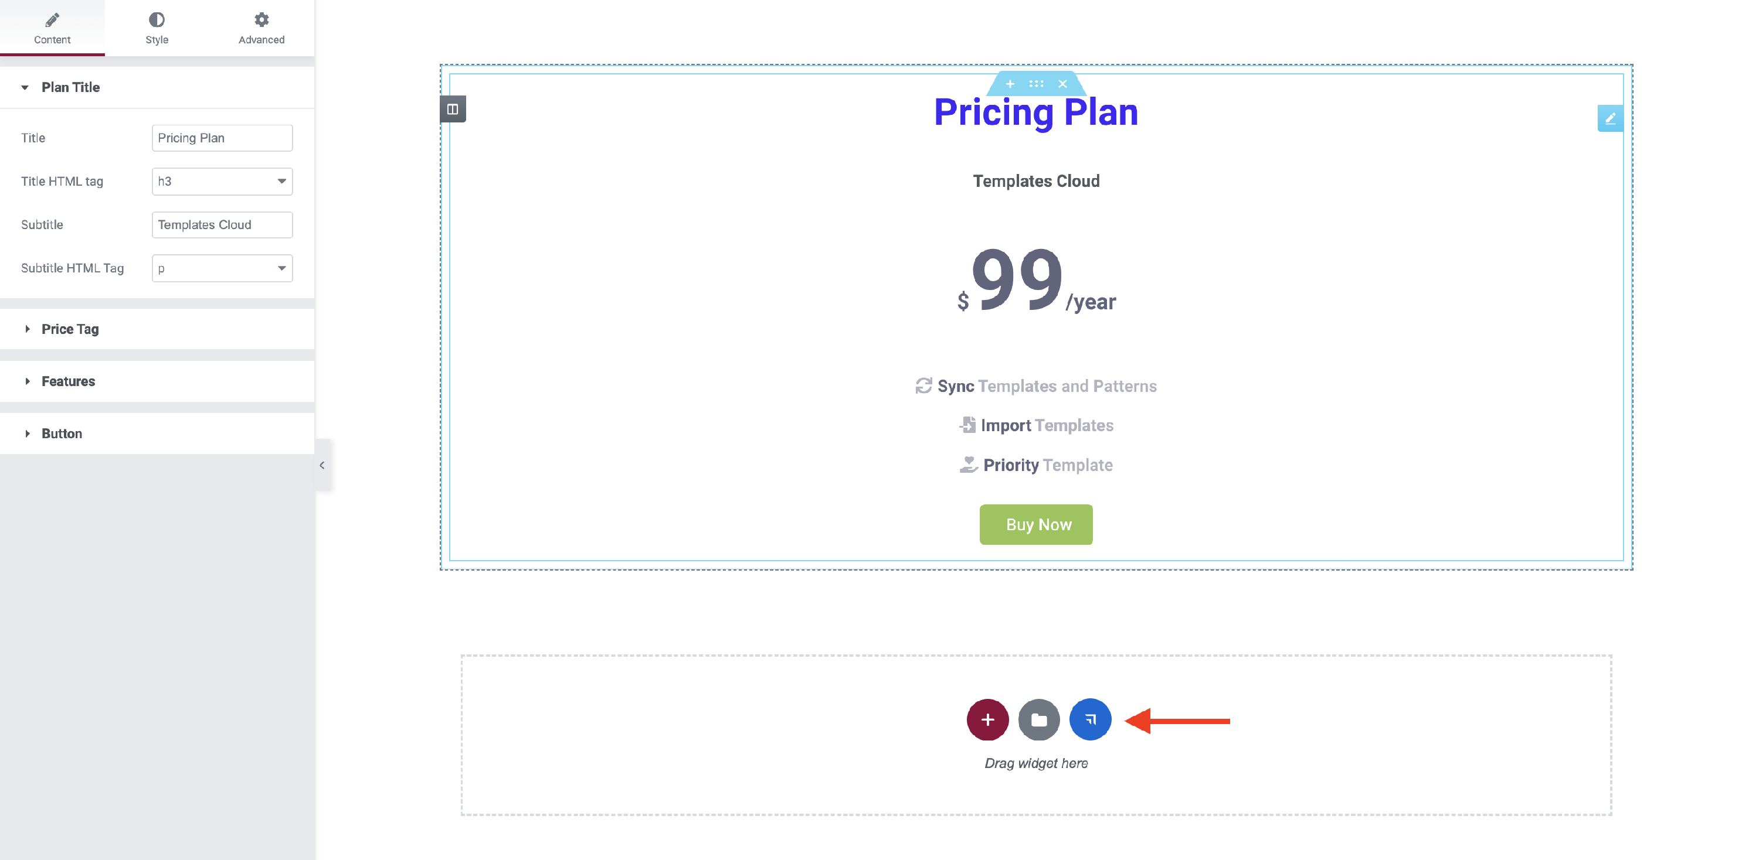
Task: Collapse the left panel with arrow handle
Action: tap(322, 465)
